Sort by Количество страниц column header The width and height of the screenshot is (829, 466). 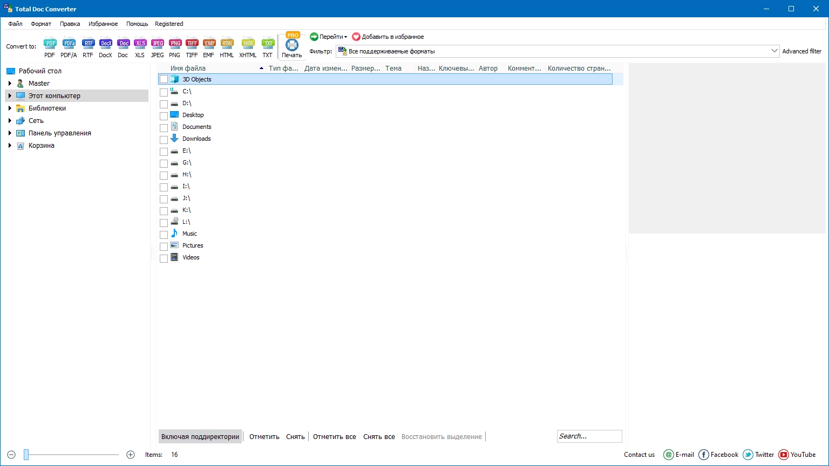579,68
